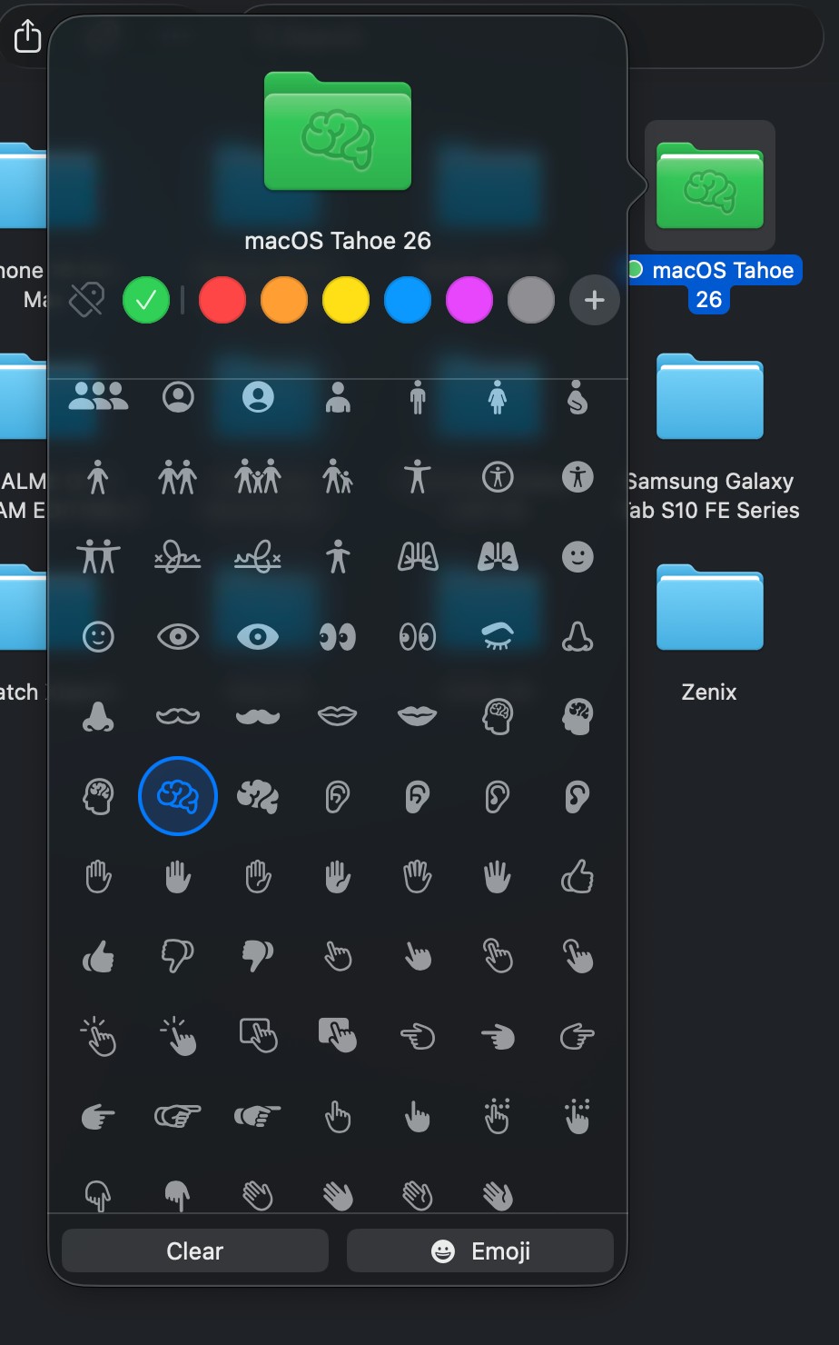This screenshot has height=1345, width=839.
Task: Select the three-people group symbol
Action: [98, 397]
